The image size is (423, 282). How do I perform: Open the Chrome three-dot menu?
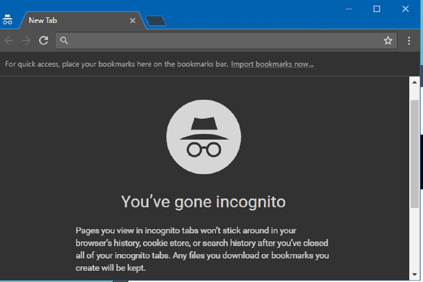click(409, 41)
